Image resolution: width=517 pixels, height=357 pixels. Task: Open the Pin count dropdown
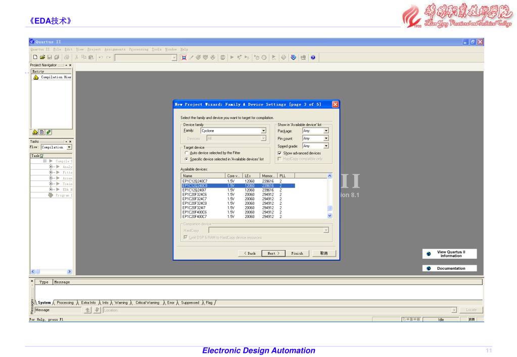(326, 139)
